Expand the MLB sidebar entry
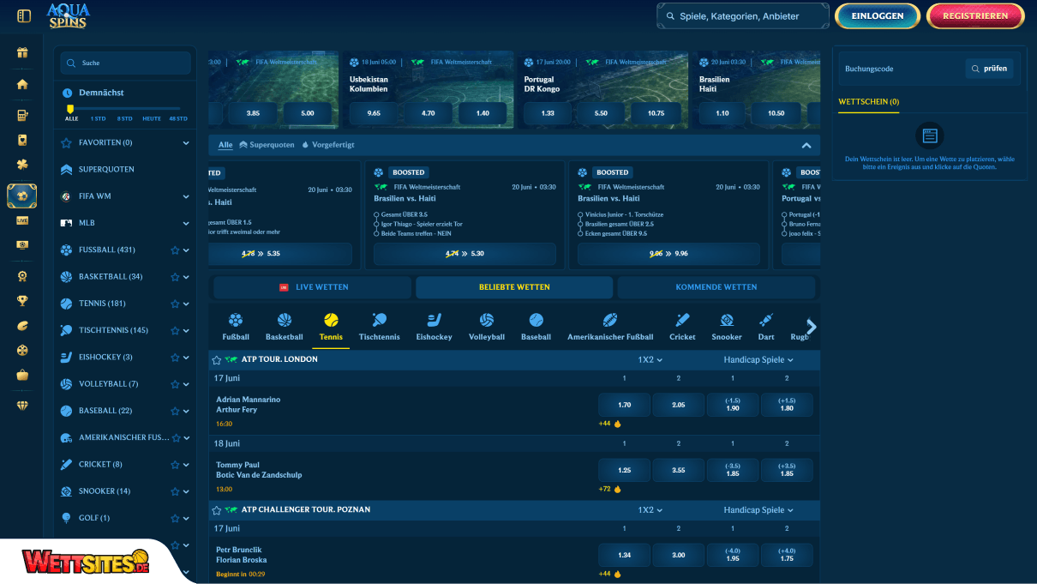1037x584 pixels. point(186,223)
